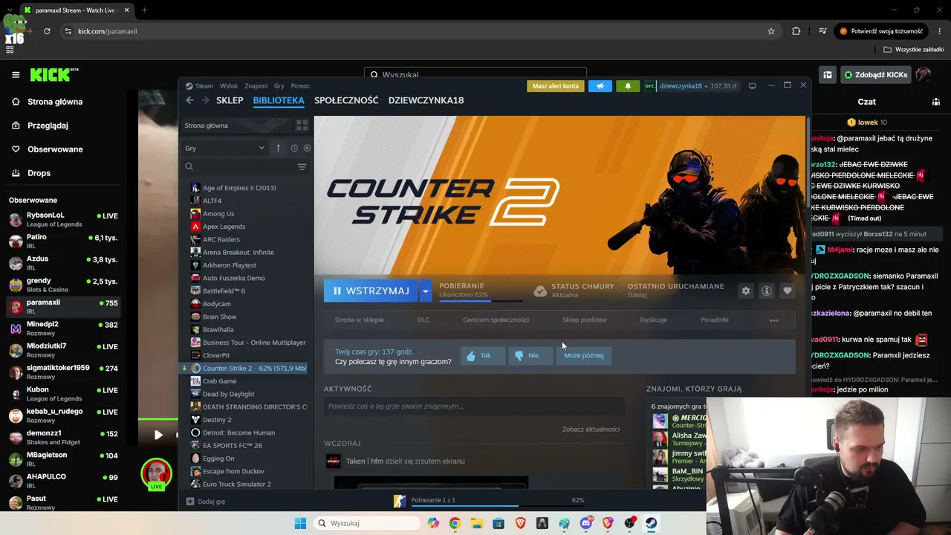The width and height of the screenshot is (951, 535).
Task: Sort library by recent activity clock icon
Action: (x=294, y=148)
